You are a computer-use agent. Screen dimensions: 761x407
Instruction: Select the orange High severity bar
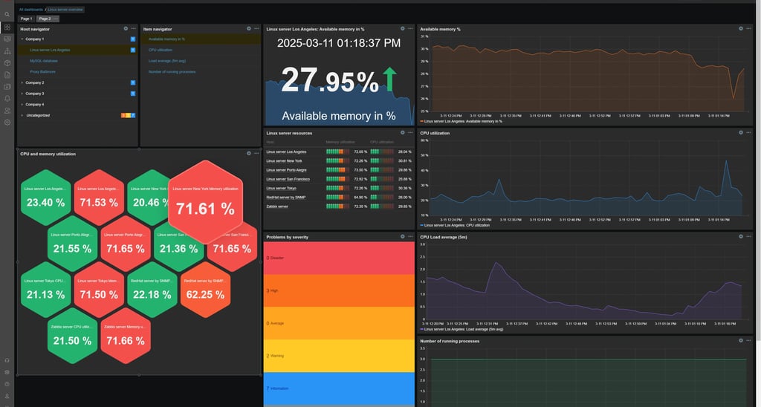339,290
